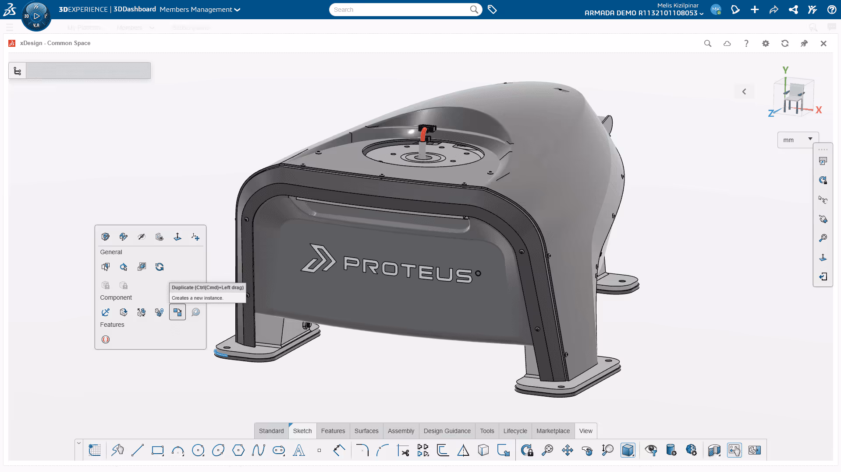Open the Lifecycle tab
This screenshot has width=841, height=472.
click(x=515, y=431)
